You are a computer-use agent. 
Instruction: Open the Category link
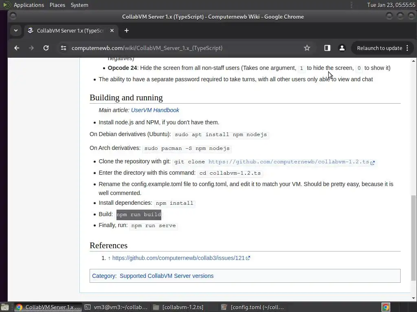click(x=104, y=276)
